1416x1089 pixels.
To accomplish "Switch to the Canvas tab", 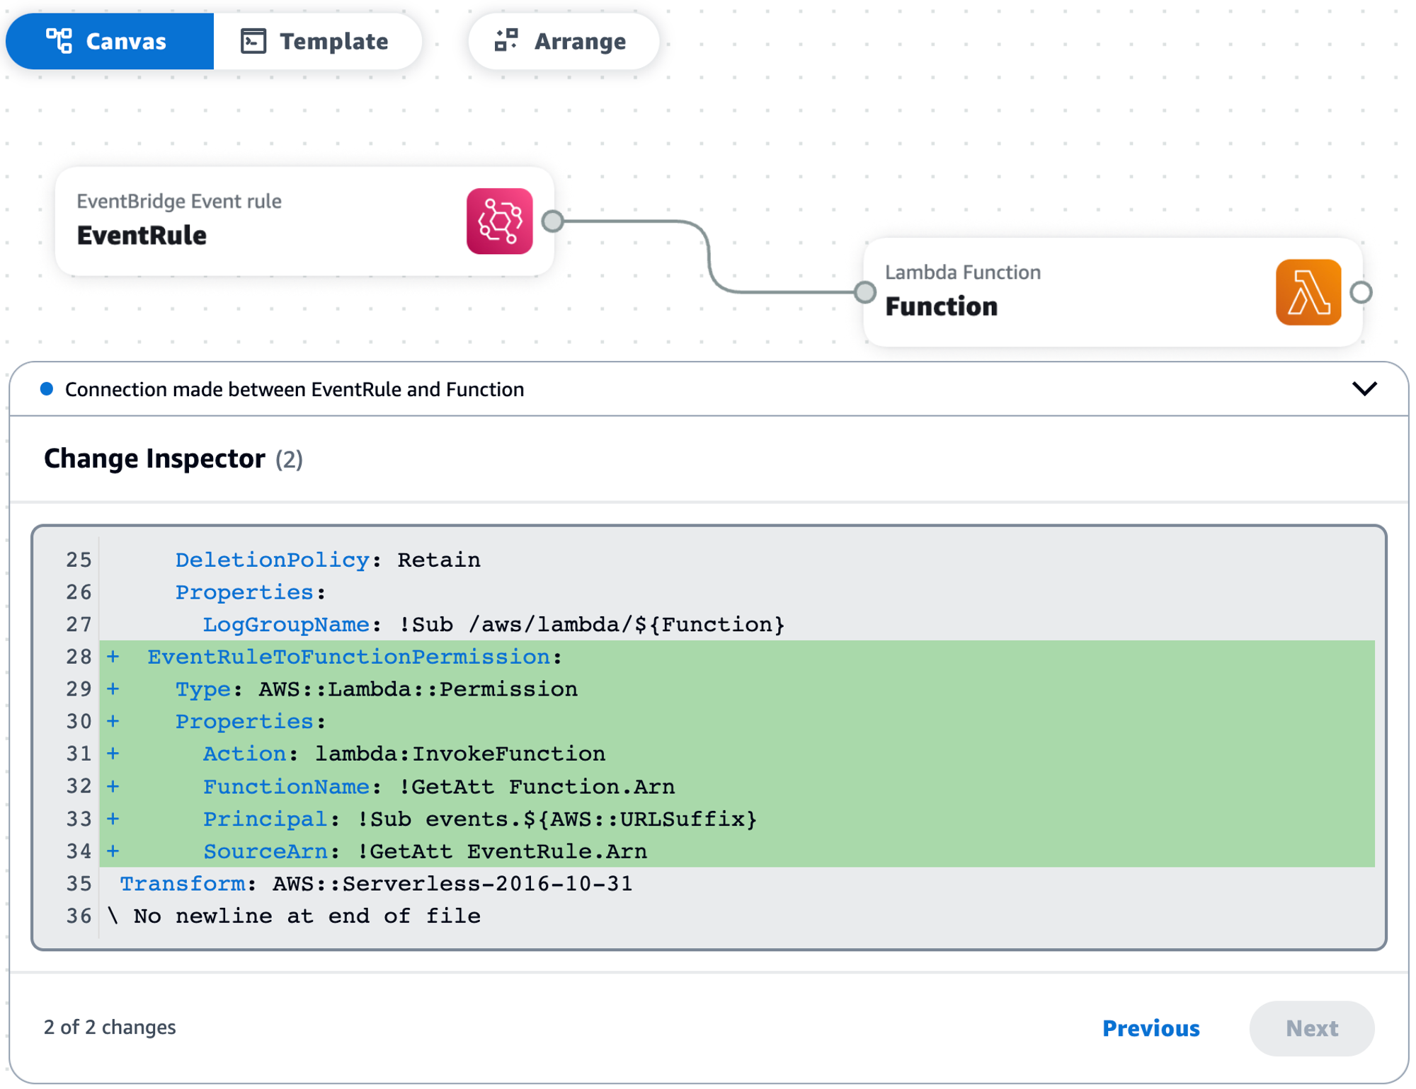I will tap(110, 41).
